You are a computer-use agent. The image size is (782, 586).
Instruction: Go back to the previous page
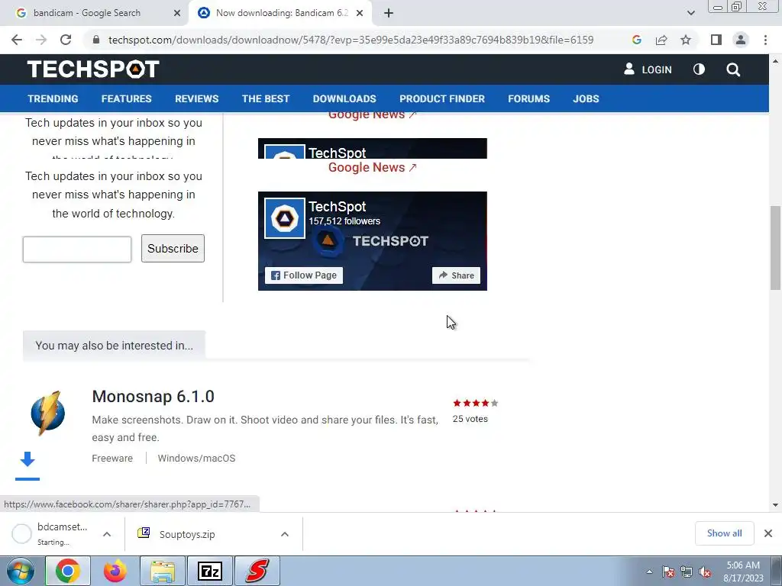point(17,40)
